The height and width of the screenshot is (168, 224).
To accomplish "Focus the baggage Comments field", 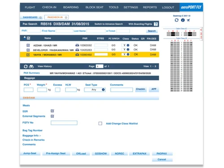I will 121,90.
